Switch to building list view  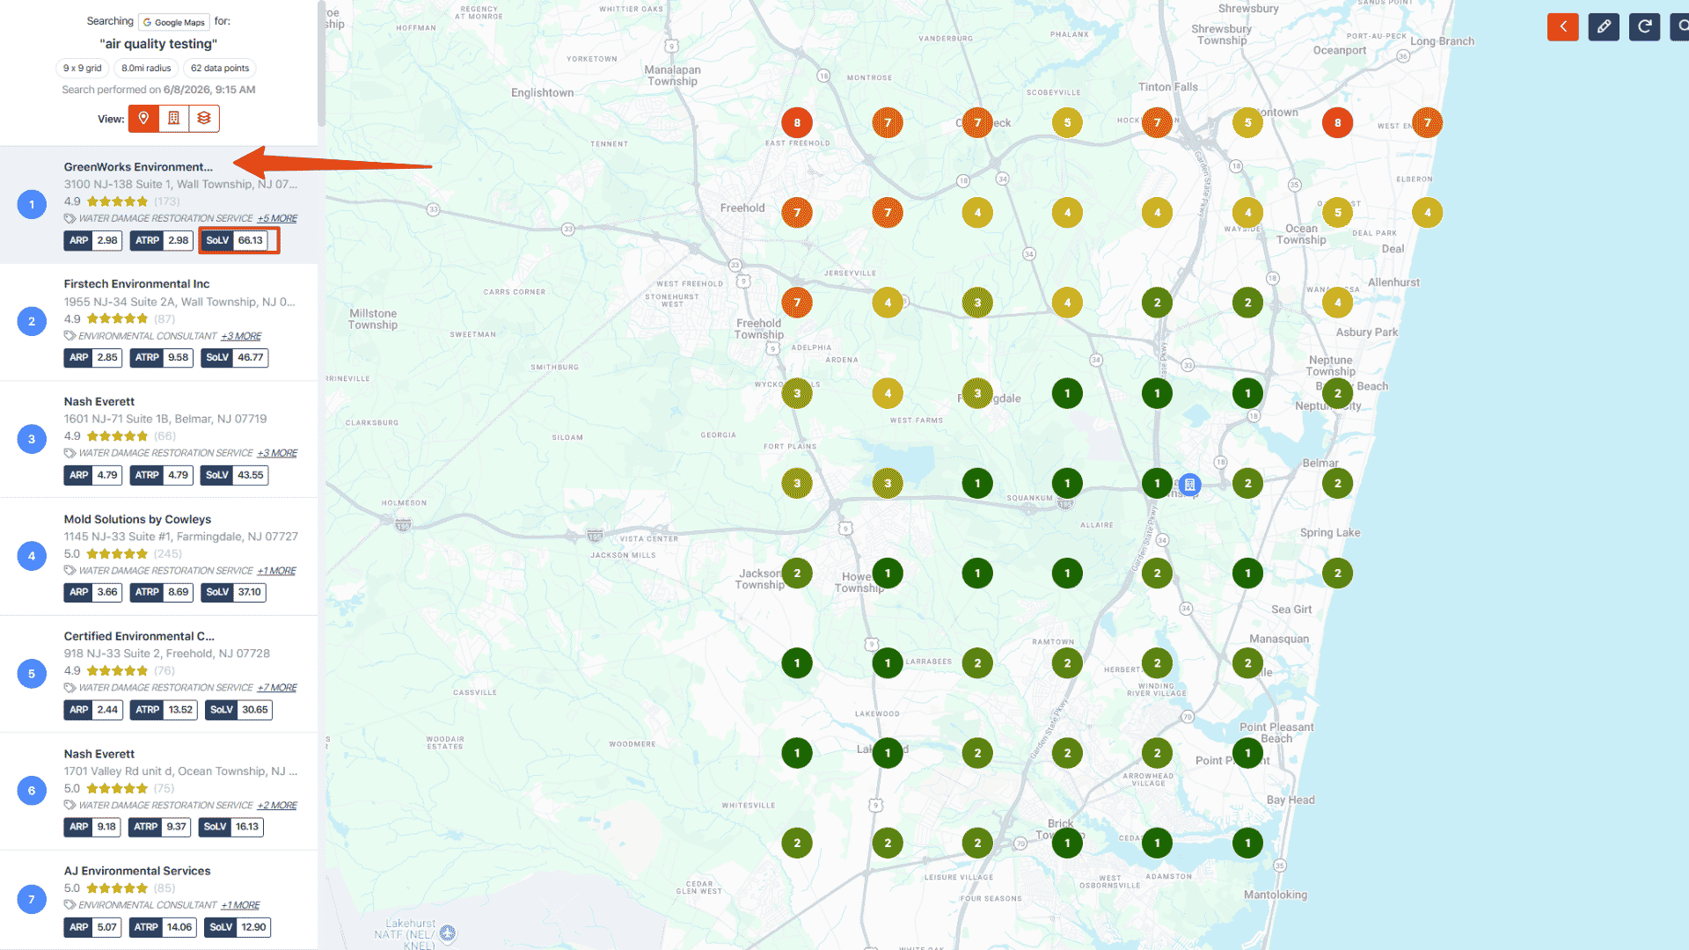[174, 118]
